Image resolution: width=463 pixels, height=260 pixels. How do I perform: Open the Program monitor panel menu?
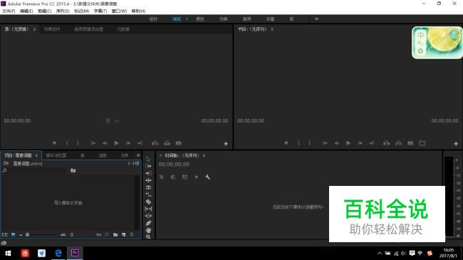pyautogui.click(x=272, y=29)
